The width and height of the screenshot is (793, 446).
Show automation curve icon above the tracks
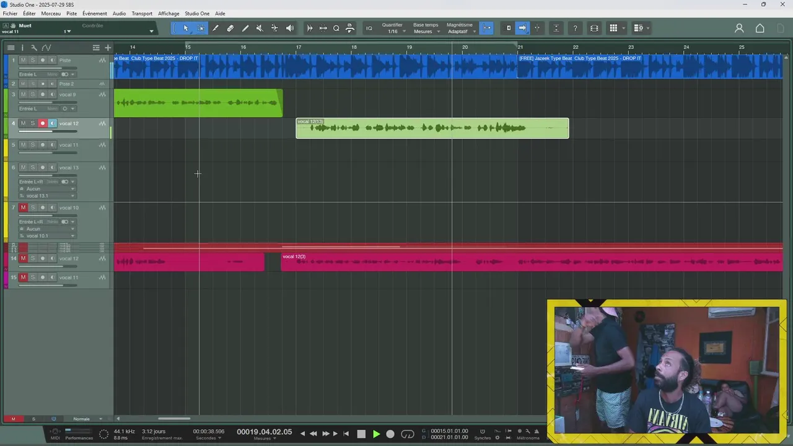coord(46,48)
